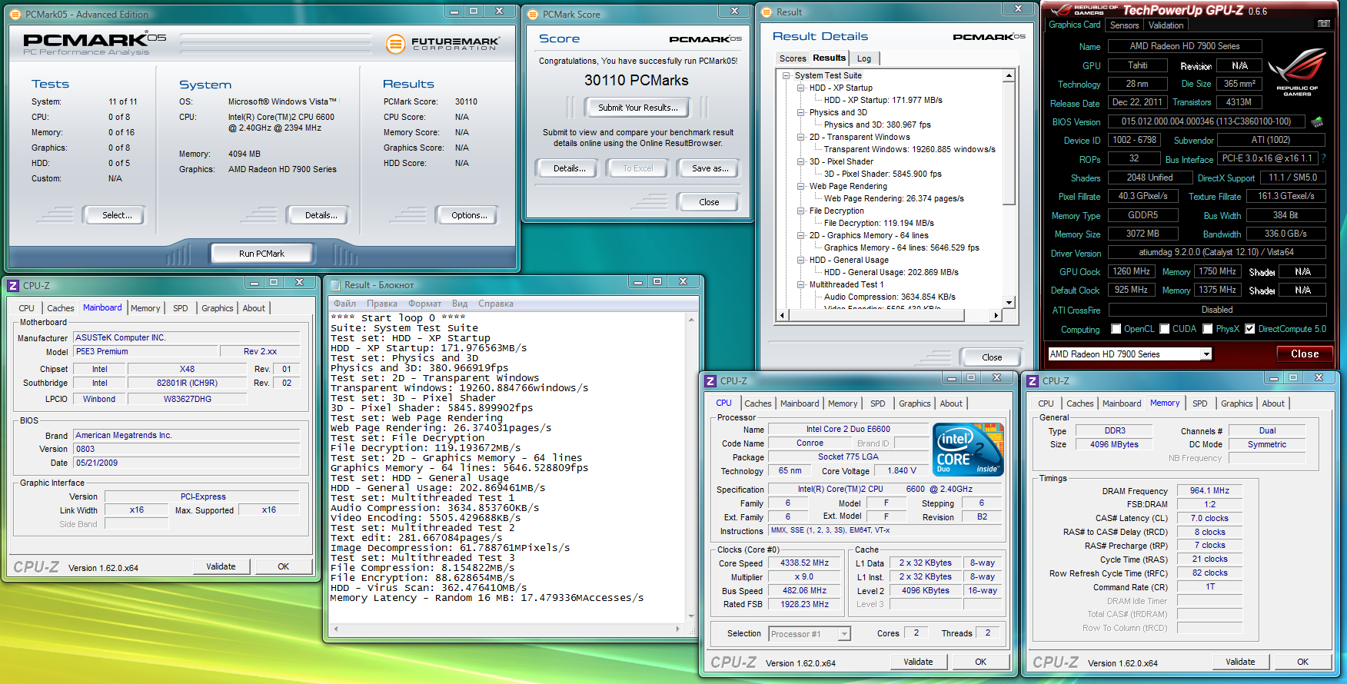Click scroll-up arrow of the results tree
Image resolution: width=1347 pixels, height=684 pixels.
(x=1009, y=76)
